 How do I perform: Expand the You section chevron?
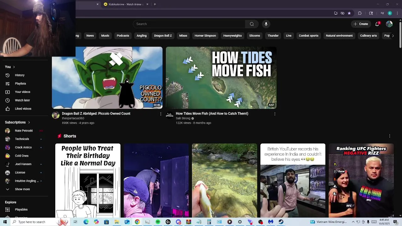click(x=14, y=67)
